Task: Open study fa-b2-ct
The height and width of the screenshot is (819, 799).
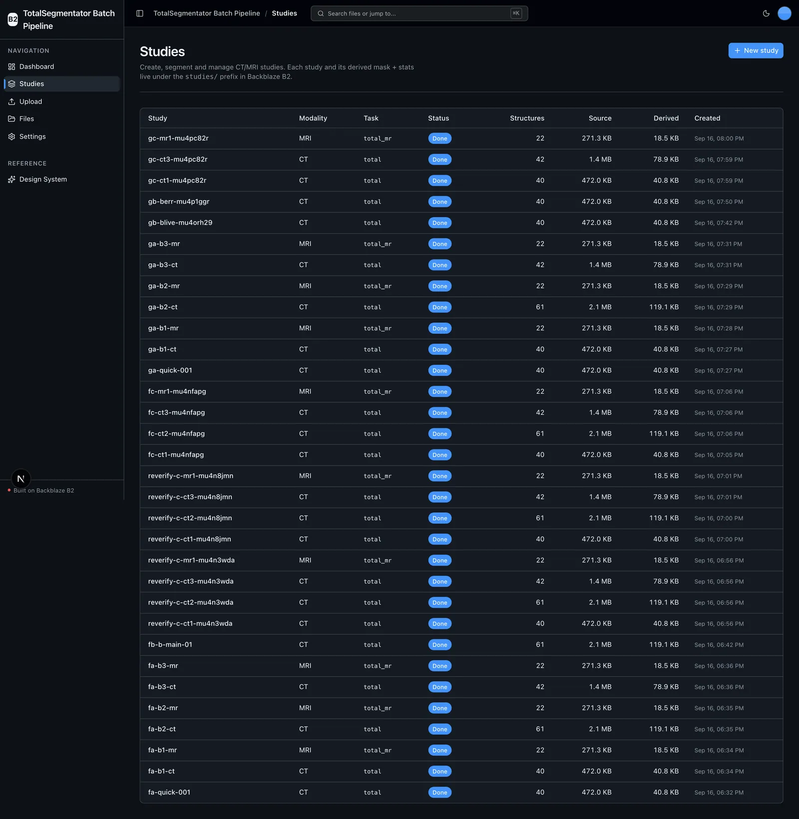Action: coord(162,729)
